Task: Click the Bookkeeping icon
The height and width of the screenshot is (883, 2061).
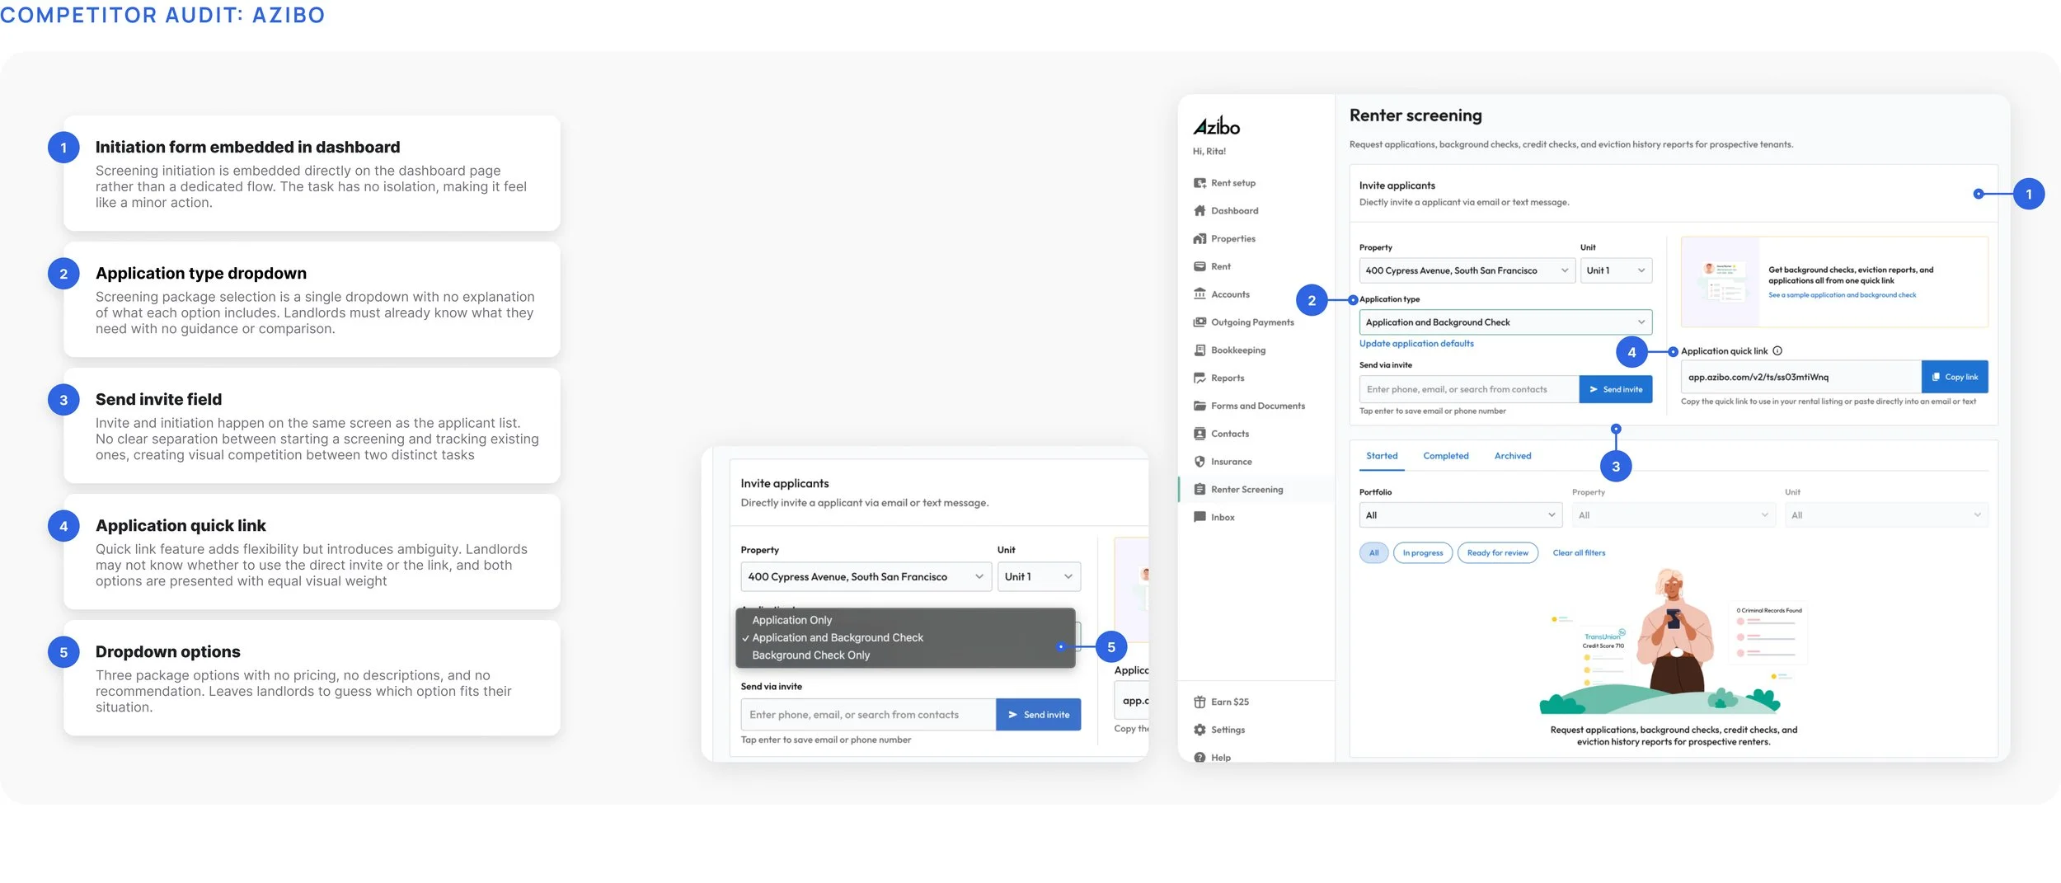Action: click(x=1200, y=350)
